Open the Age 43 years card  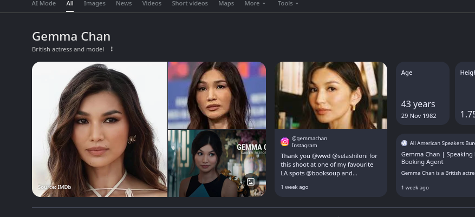(x=422, y=93)
